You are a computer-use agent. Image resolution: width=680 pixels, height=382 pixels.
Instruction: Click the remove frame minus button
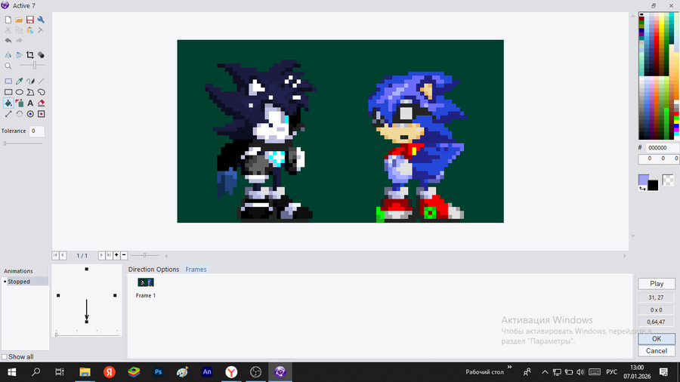124,255
